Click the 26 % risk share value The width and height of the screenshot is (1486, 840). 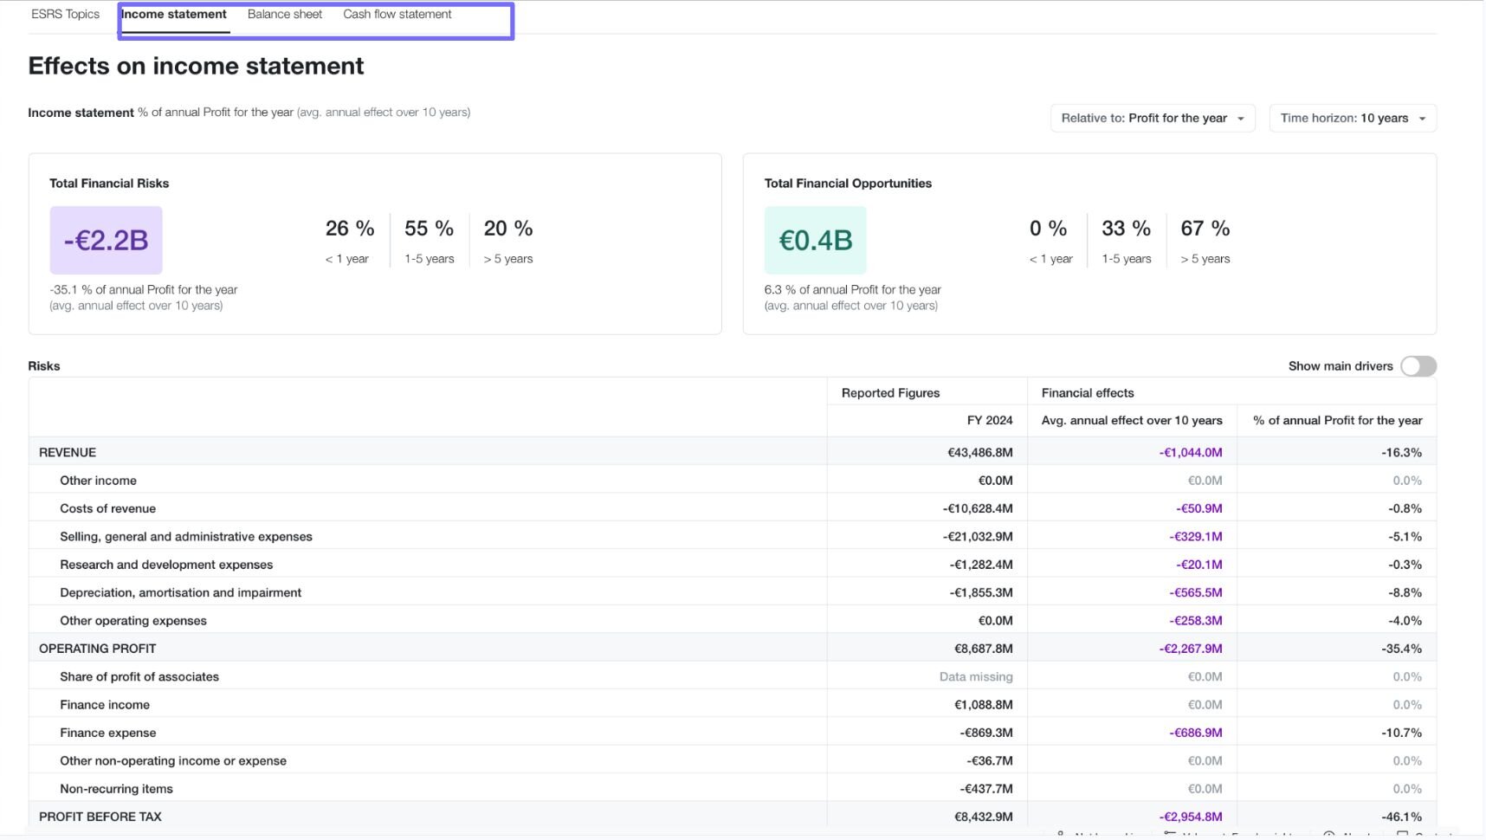[350, 228]
